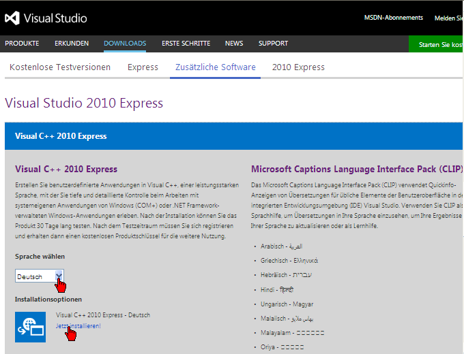Open the ERKUNDEN menu

72,44
